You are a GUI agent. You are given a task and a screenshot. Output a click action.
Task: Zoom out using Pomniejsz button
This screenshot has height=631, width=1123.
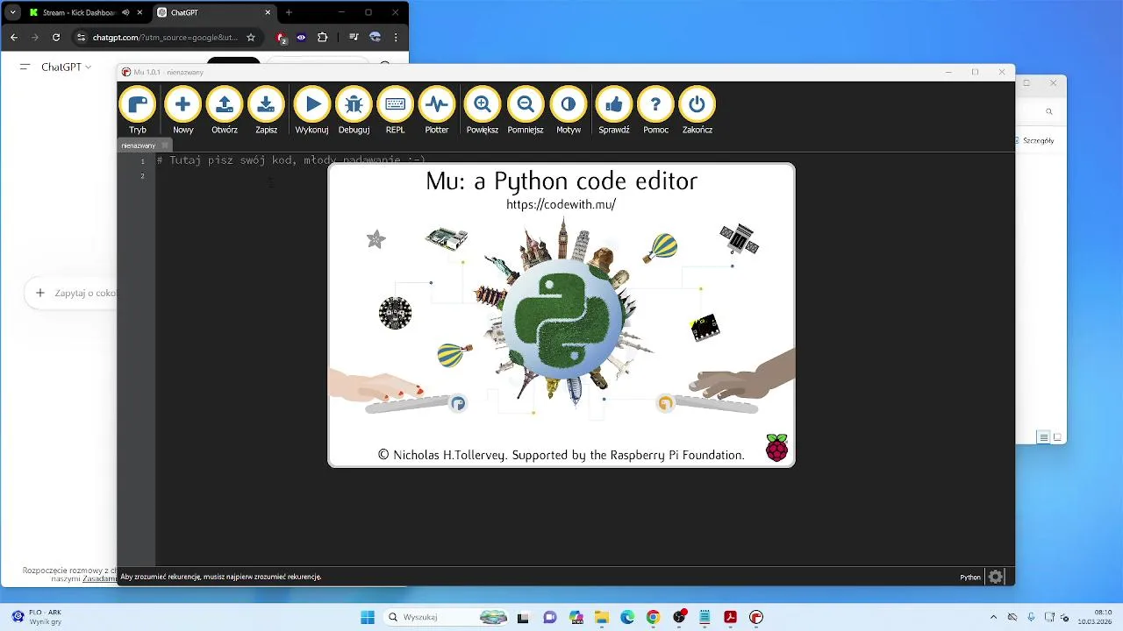tap(526, 110)
